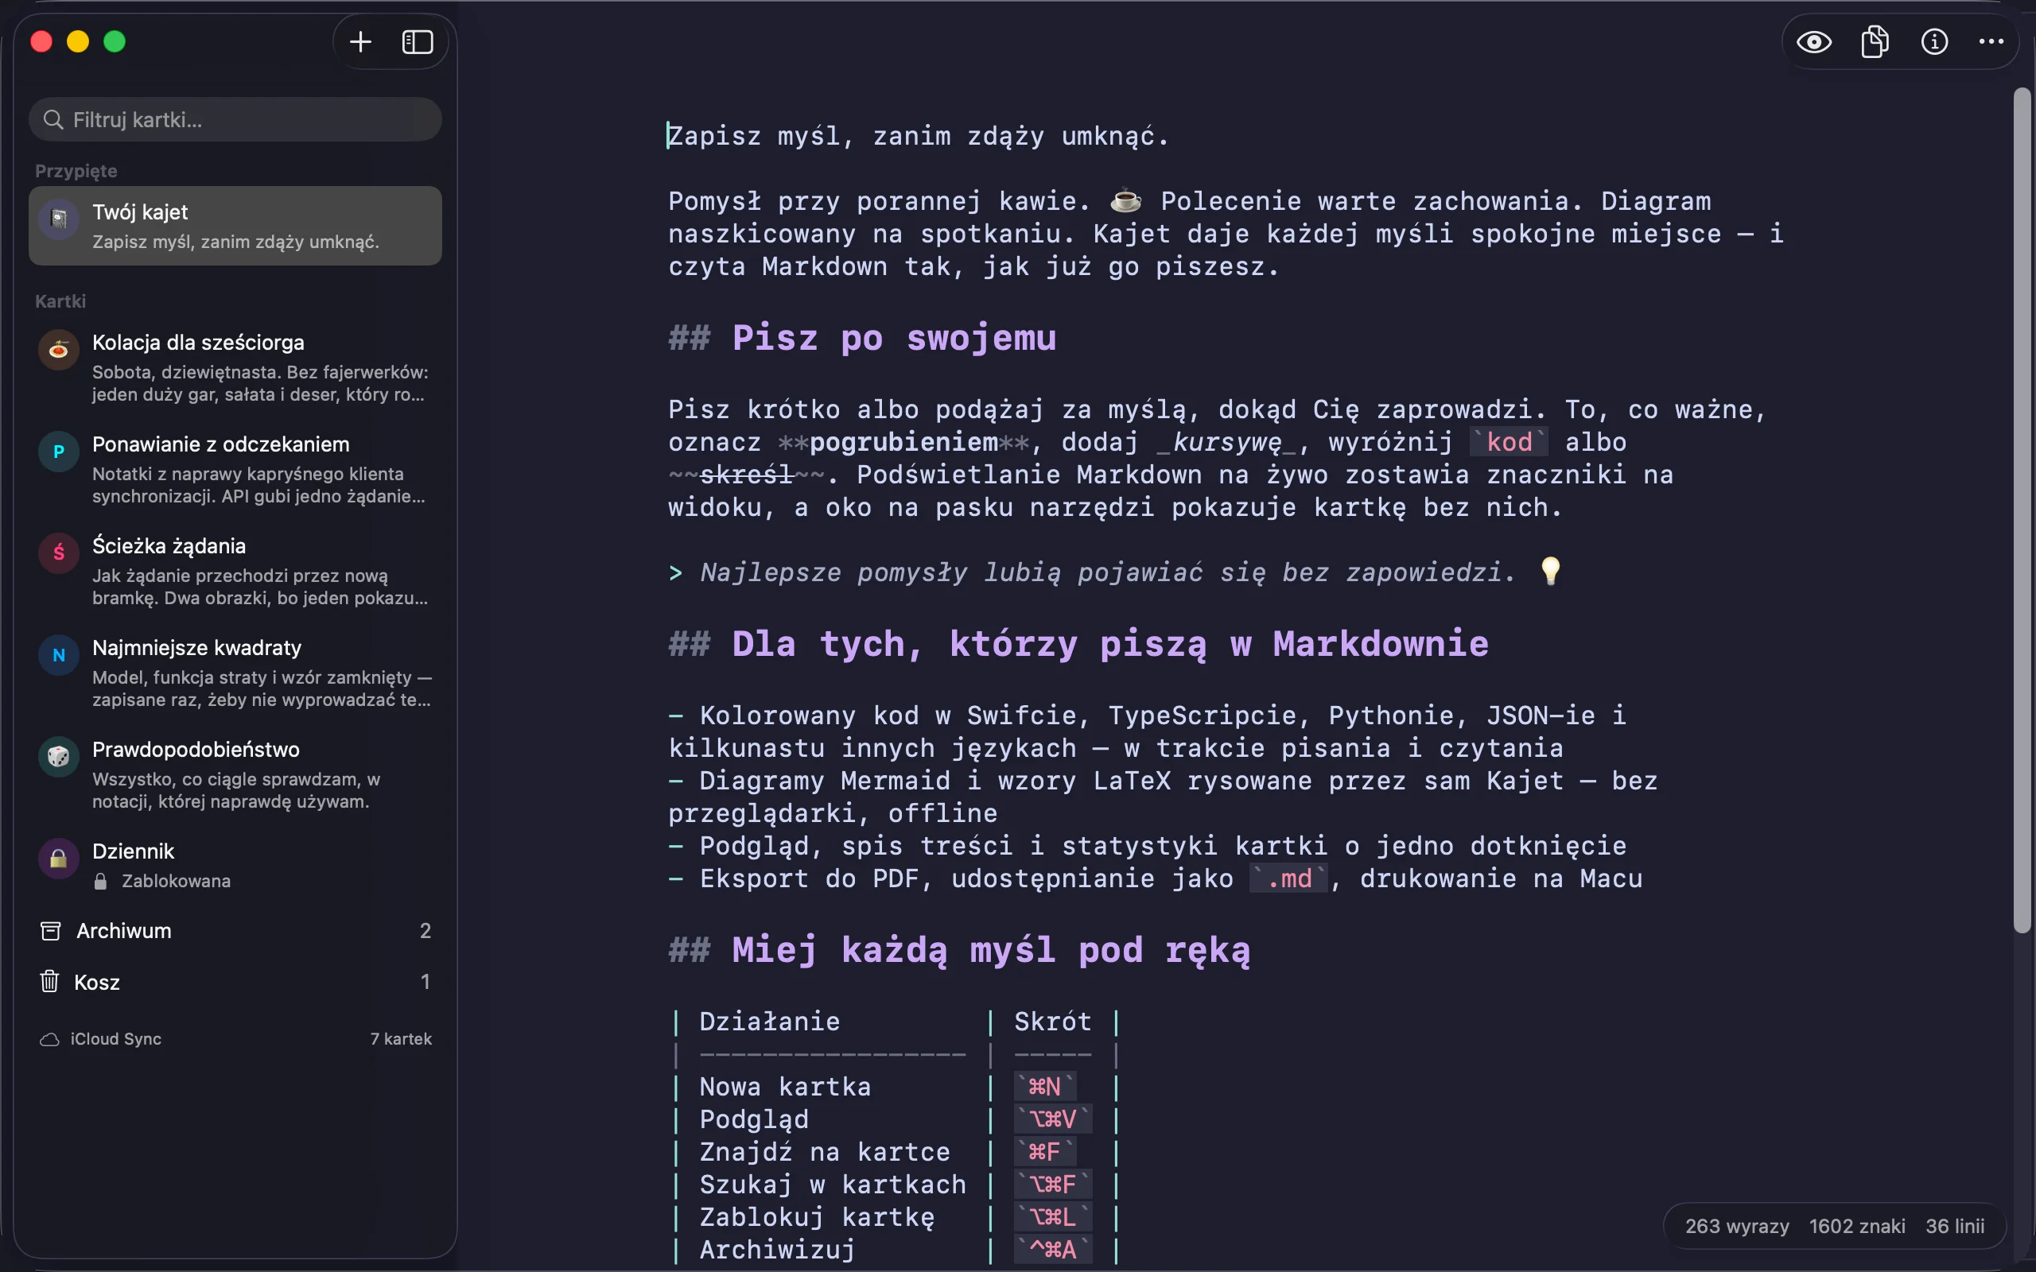
Task: Click the Archiwum box icon
Action: (50, 930)
